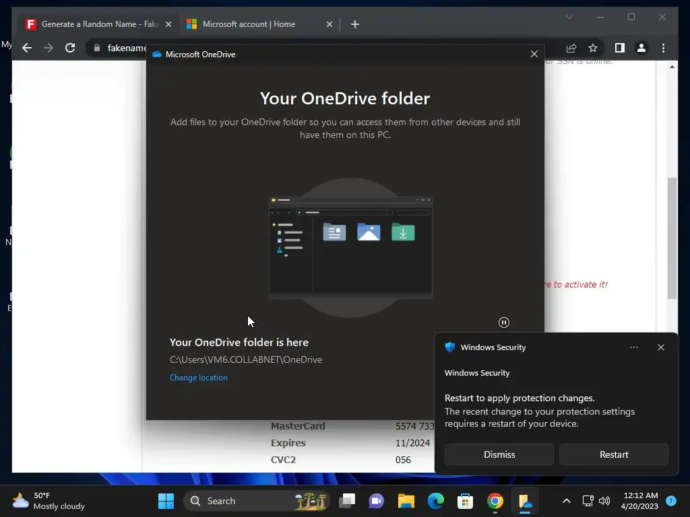
Task: Switch to Google Chrome on the taskbar
Action: (495, 501)
